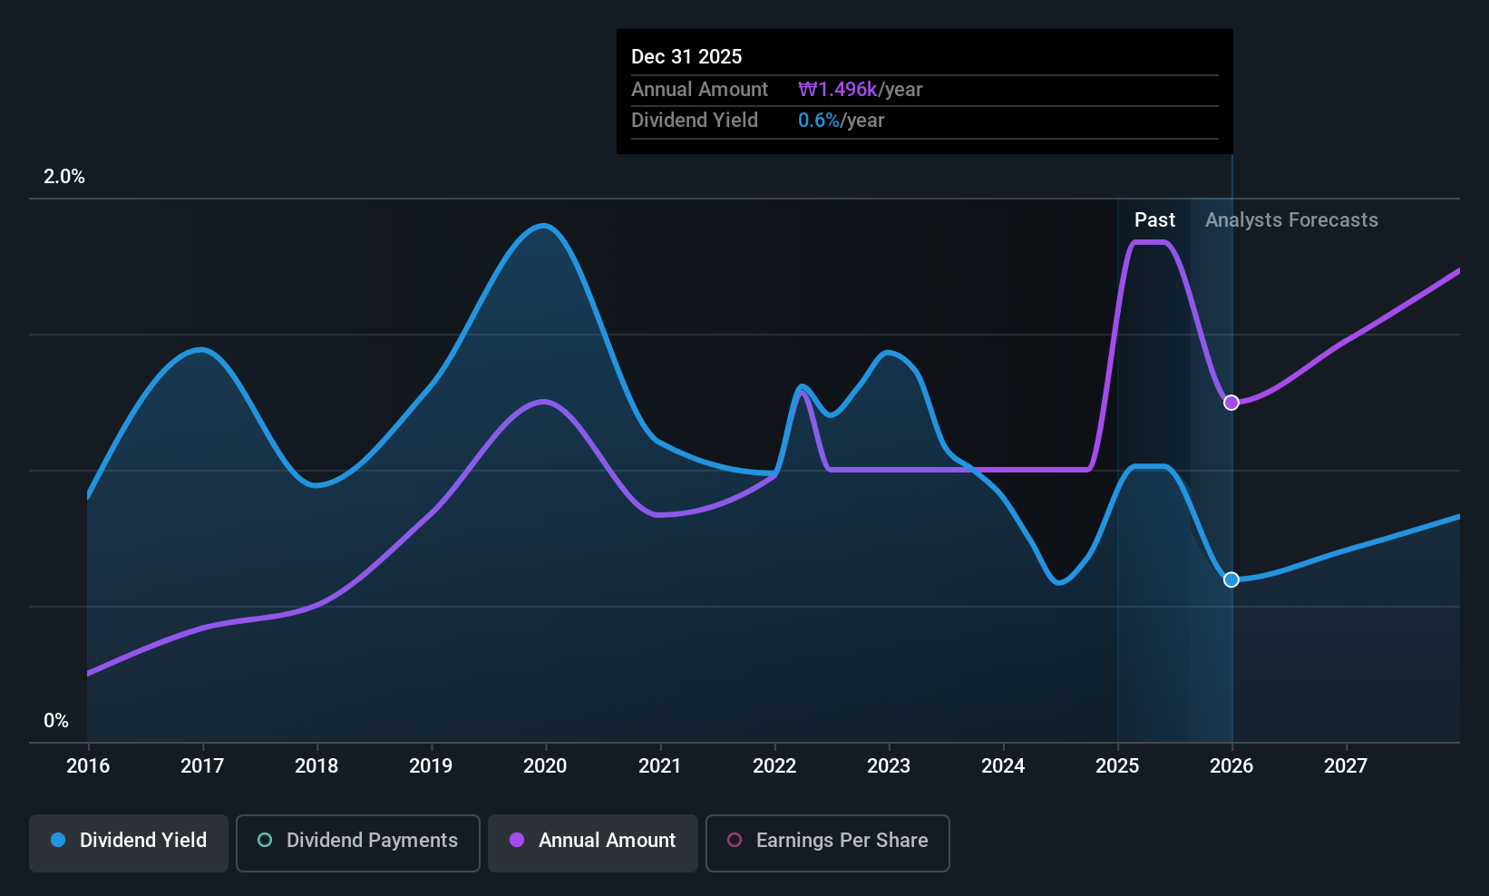Select the purple data point marker at 2026
The width and height of the screenshot is (1489, 896).
(1231, 403)
